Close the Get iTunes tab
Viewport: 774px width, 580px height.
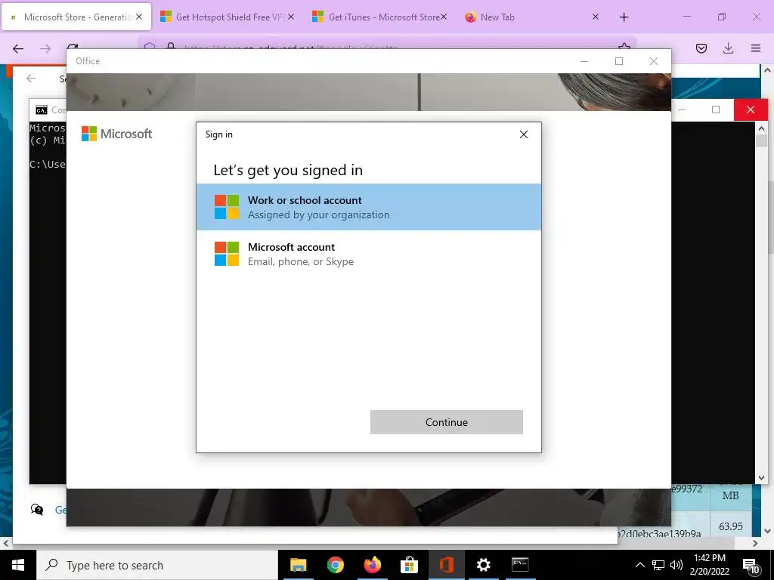pos(443,17)
